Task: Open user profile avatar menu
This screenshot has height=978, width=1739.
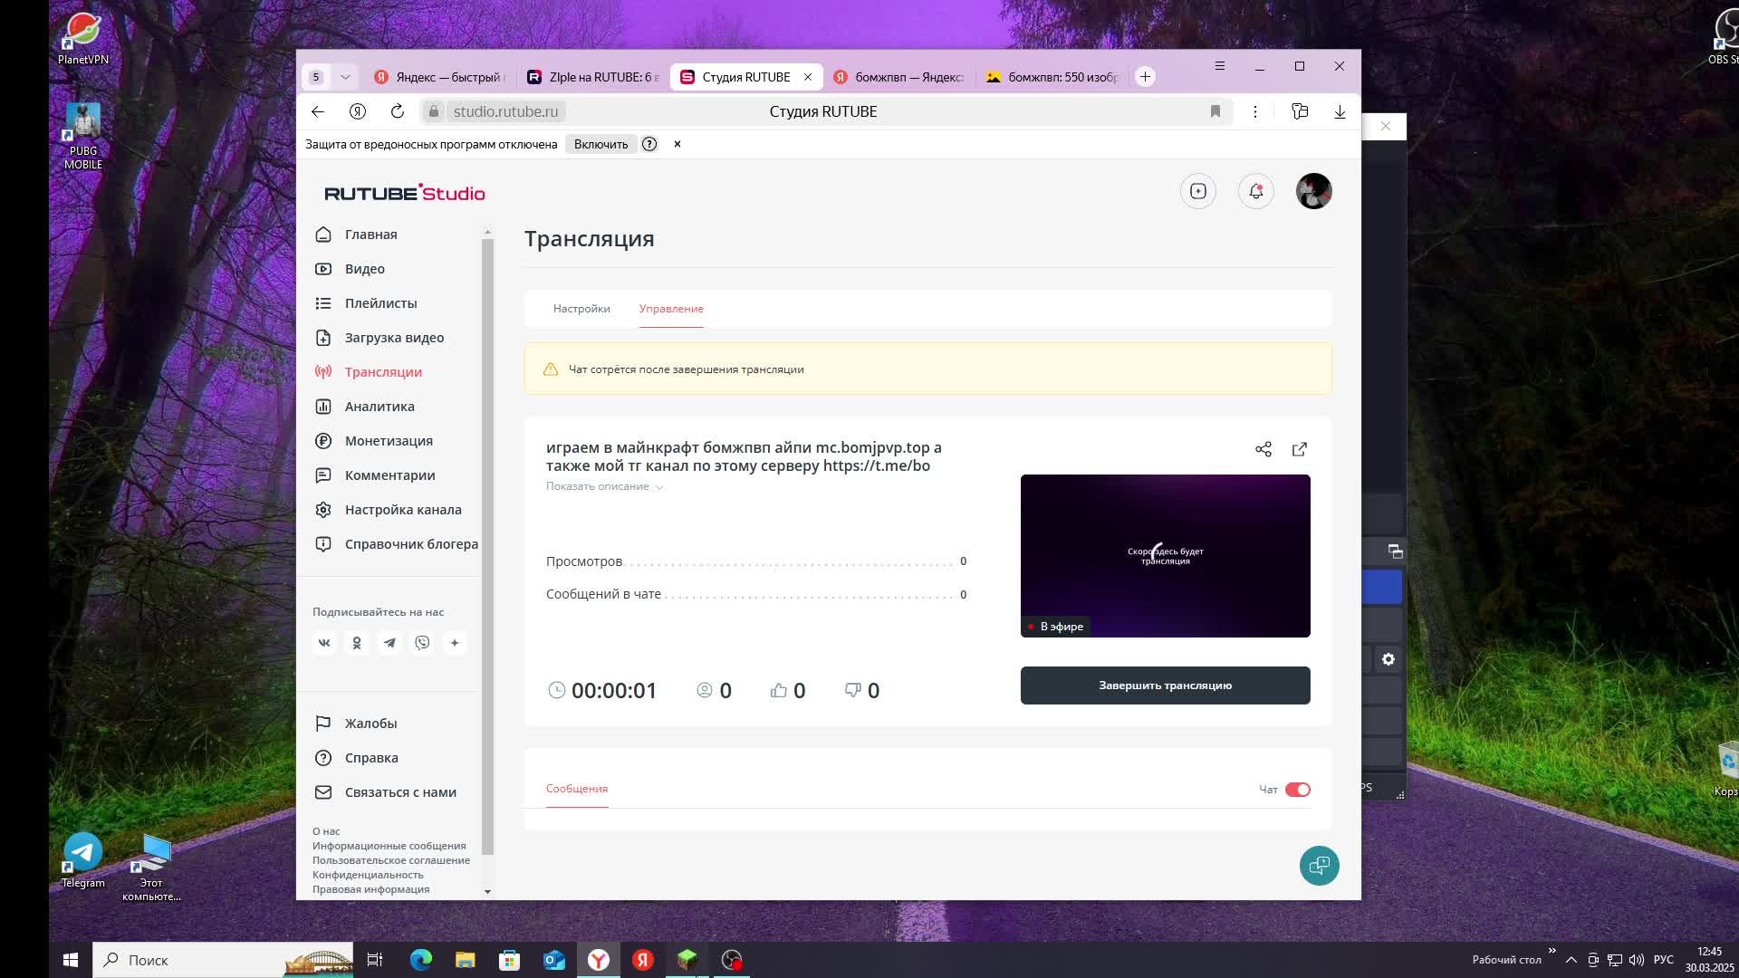Action: 1313,191
